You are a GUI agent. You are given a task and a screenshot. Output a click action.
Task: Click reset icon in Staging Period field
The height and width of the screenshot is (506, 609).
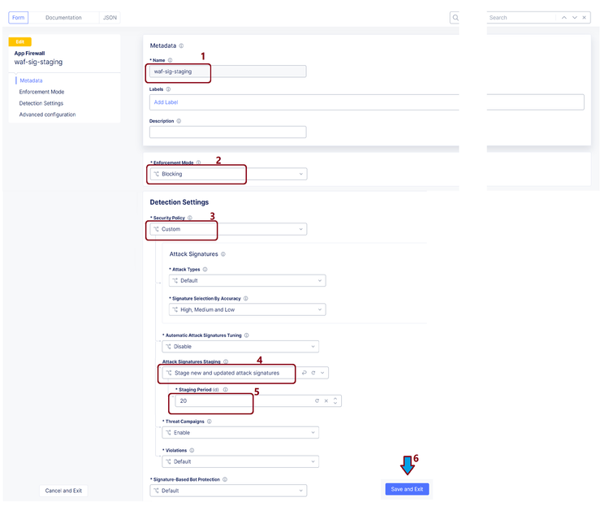[x=317, y=400]
